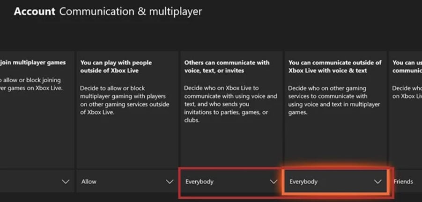Select 'You can play with people outside of Xbox Live' title
This screenshot has width=422, height=202.
[x=116, y=66]
